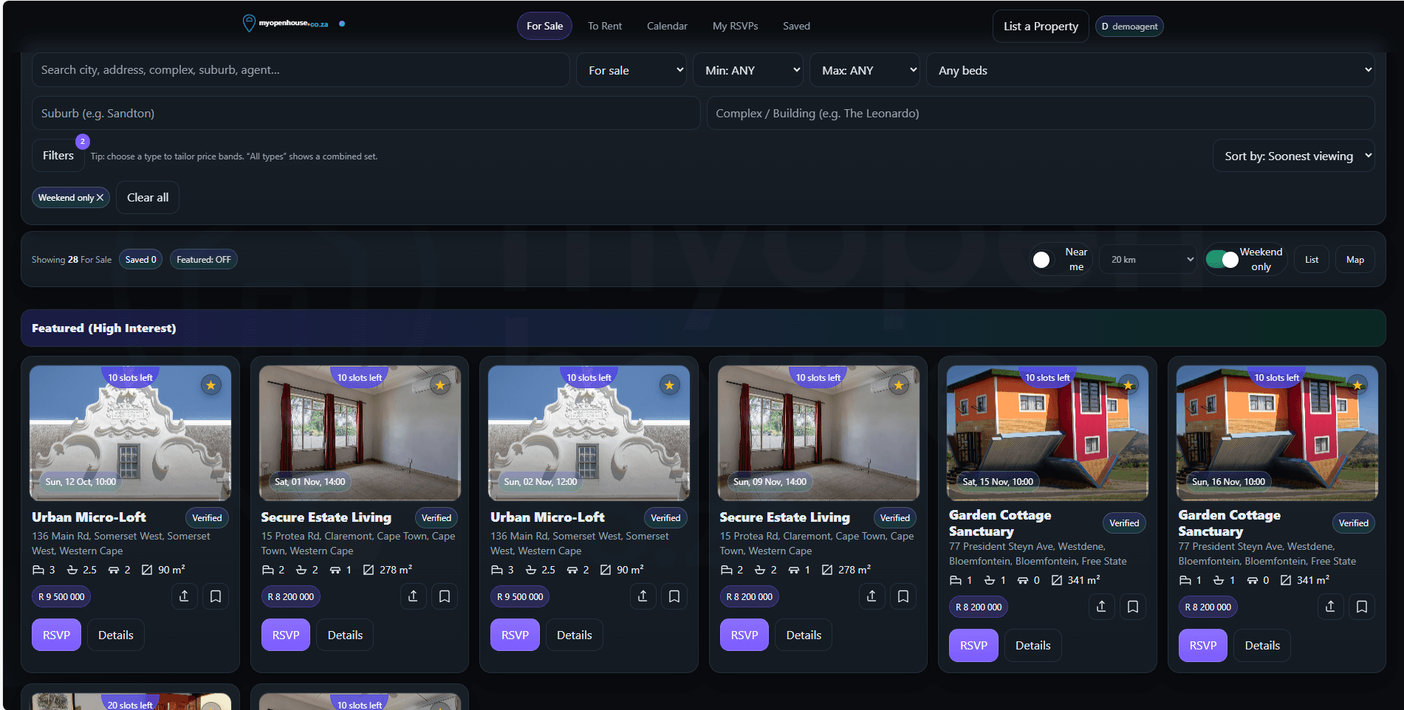Click the myopenhouse logo
The width and height of the screenshot is (1404, 710).
[x=288, y=23]
